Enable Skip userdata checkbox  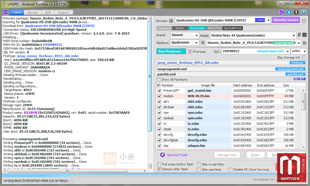point(199,169)
